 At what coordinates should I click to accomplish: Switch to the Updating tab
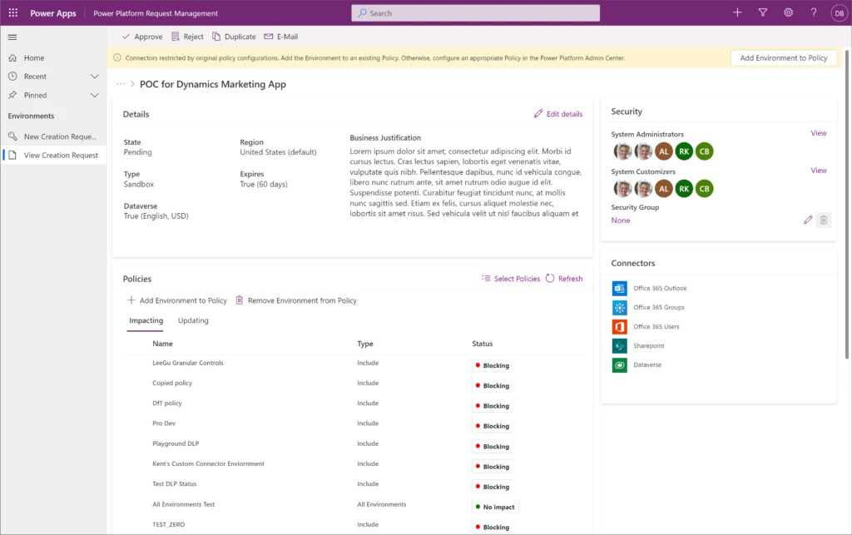pyautogui.click(x=193, y=320)
